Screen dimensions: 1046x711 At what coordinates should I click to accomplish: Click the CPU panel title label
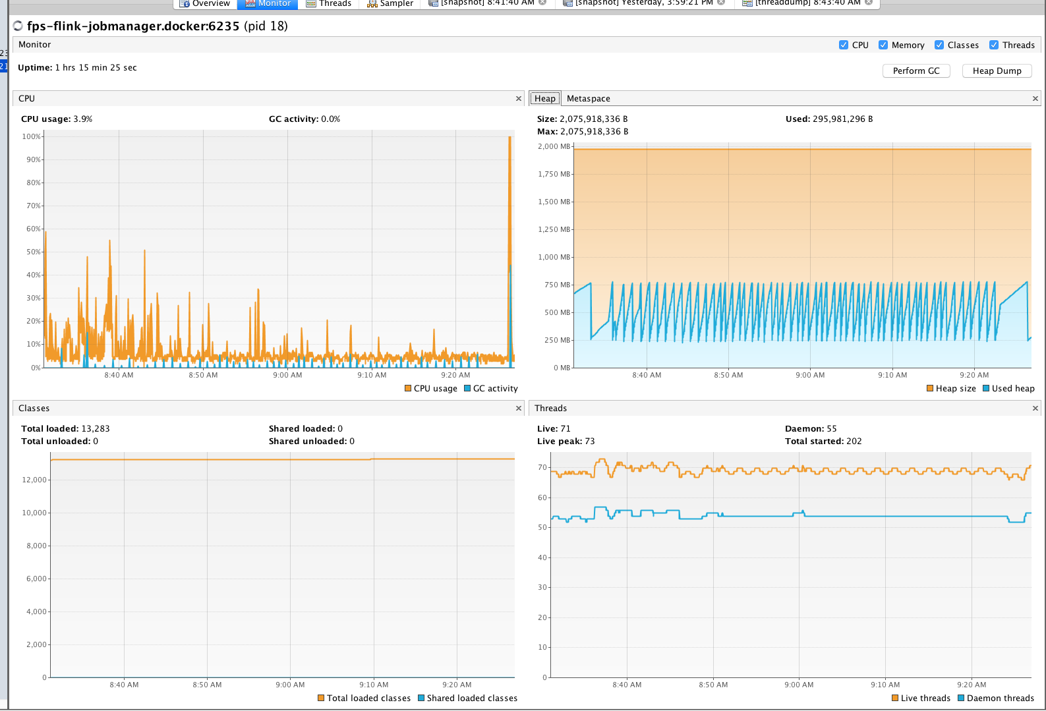(26, 99)
